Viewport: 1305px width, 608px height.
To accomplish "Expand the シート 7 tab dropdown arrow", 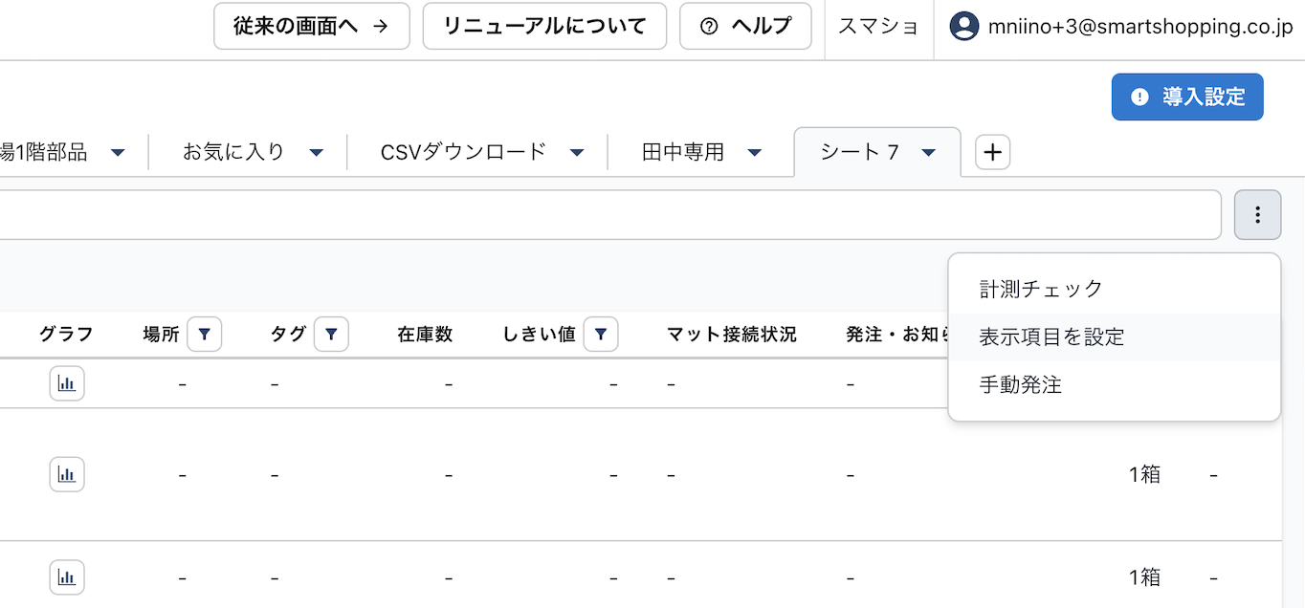I will (x=928, y=153).
